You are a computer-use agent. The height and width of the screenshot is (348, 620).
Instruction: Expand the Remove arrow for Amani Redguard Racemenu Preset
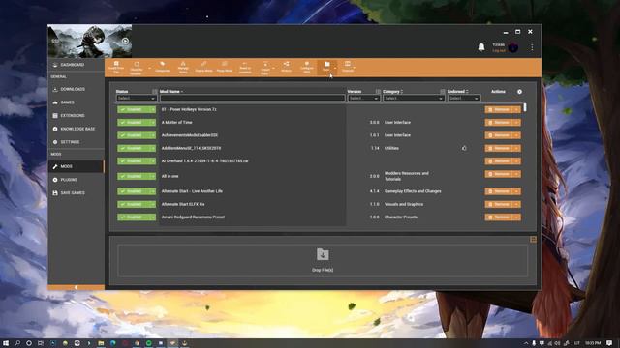[516, 217]
